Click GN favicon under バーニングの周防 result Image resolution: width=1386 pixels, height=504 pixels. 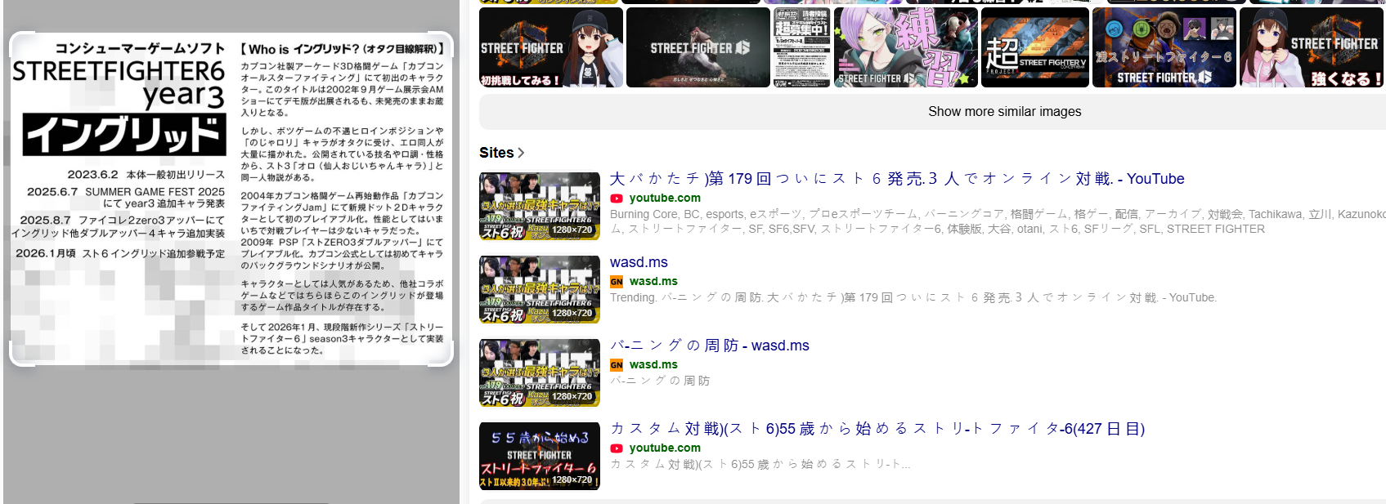[x=617, y=365]
